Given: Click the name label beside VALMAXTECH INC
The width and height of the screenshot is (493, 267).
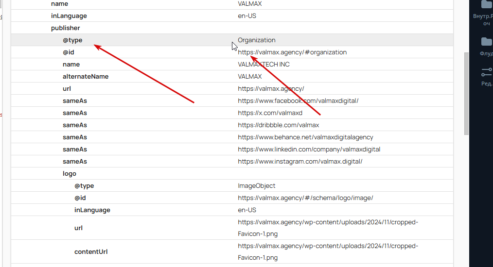Looking at the screenshot, I should coord(71,65).
